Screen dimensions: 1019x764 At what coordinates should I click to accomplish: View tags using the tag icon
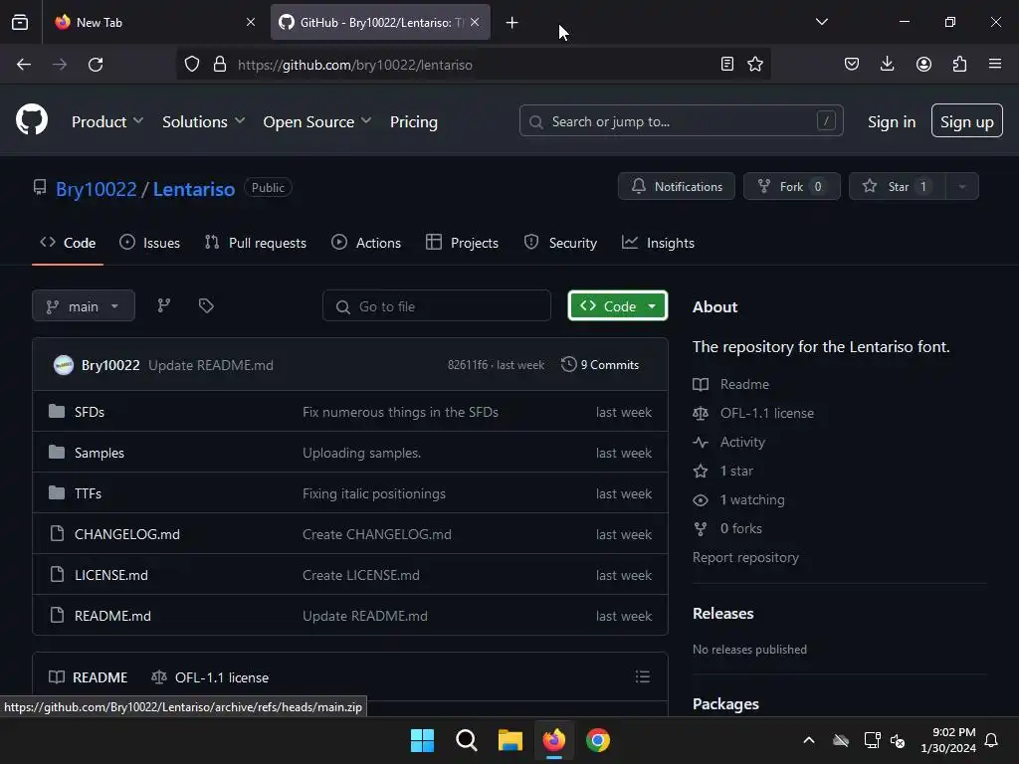click(206, 305)
